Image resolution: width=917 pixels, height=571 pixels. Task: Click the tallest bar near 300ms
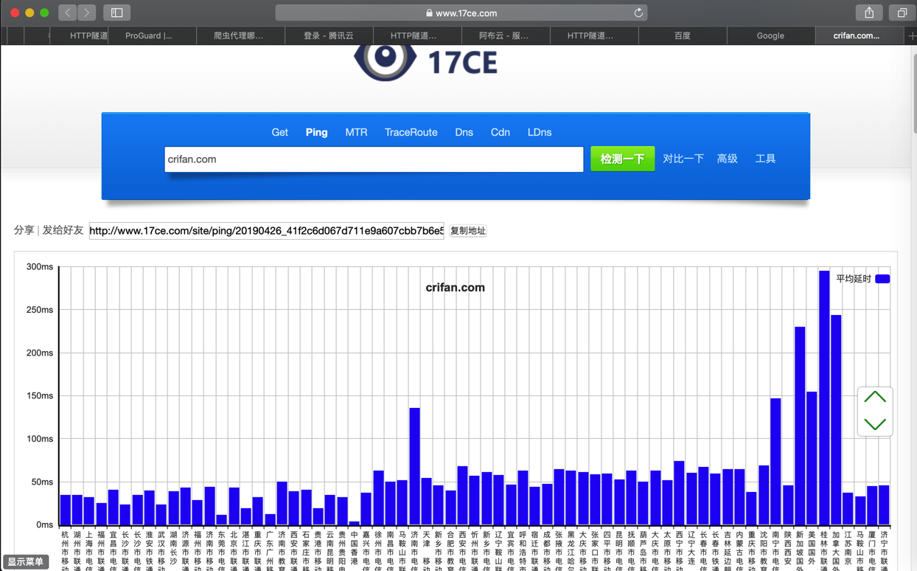pos(824,398)
